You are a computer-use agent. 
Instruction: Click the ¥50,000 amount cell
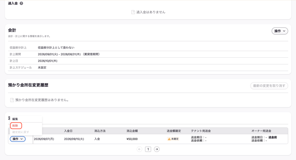coord(132,139)
